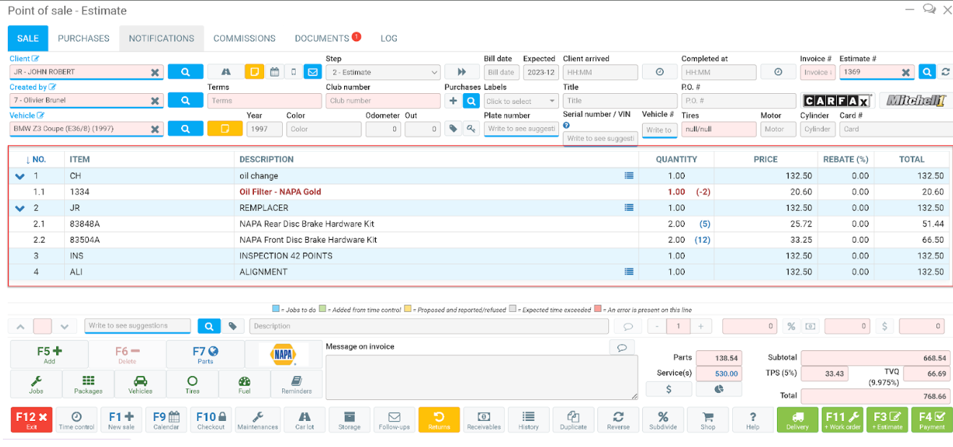
Task: Click the orange Returns button
Action: [x=439, y=420]
